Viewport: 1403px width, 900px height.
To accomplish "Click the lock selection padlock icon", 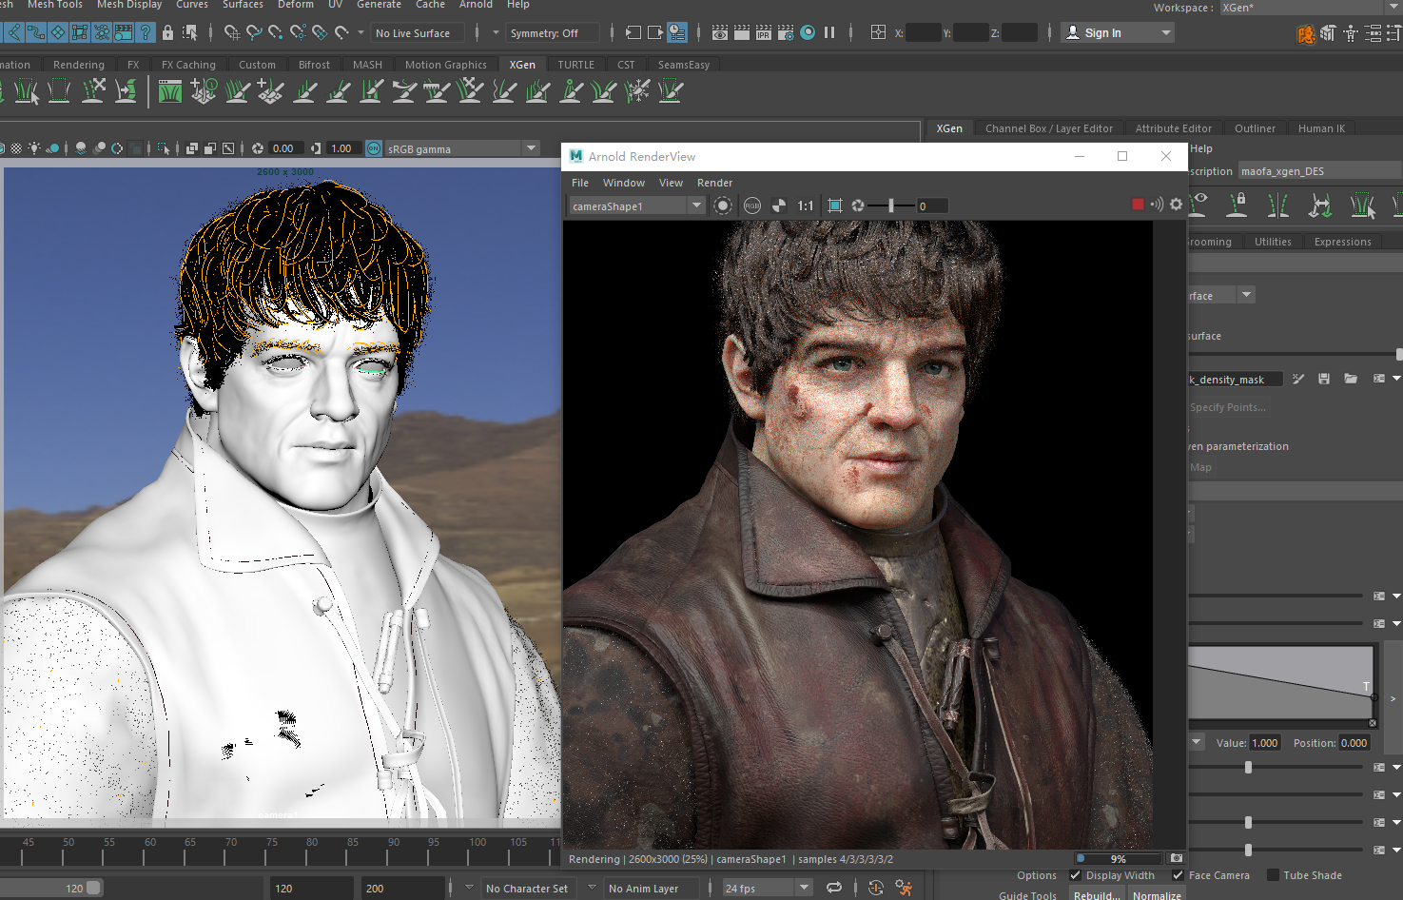I will [167, 32].
